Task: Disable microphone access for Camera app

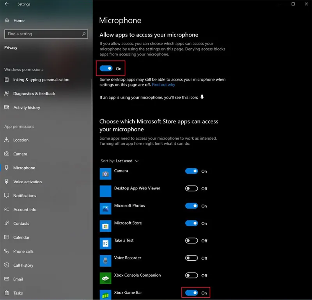Action: (x=191, y=171)
